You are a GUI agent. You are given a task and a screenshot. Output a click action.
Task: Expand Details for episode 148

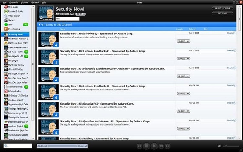[x=232, y=51]
